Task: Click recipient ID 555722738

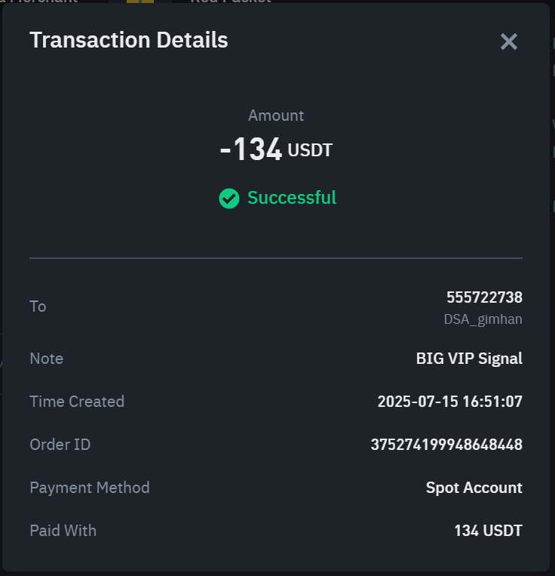Action: pyautogui.click(x=484, y=297)
